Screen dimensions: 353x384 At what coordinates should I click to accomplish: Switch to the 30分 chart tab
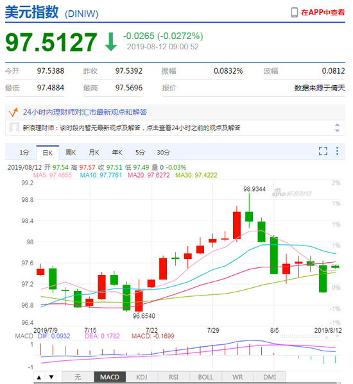coord(163,153)
